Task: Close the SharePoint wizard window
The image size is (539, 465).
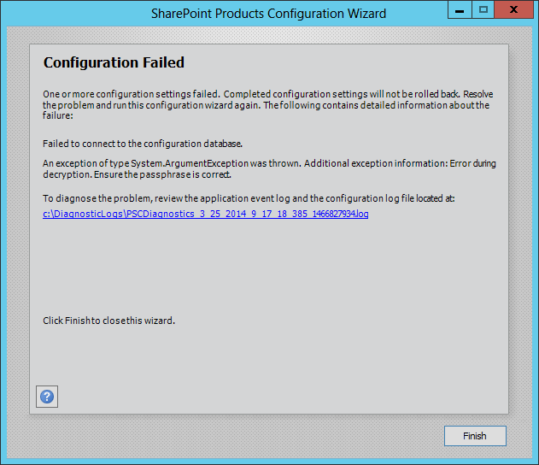Action: (515, 12)
